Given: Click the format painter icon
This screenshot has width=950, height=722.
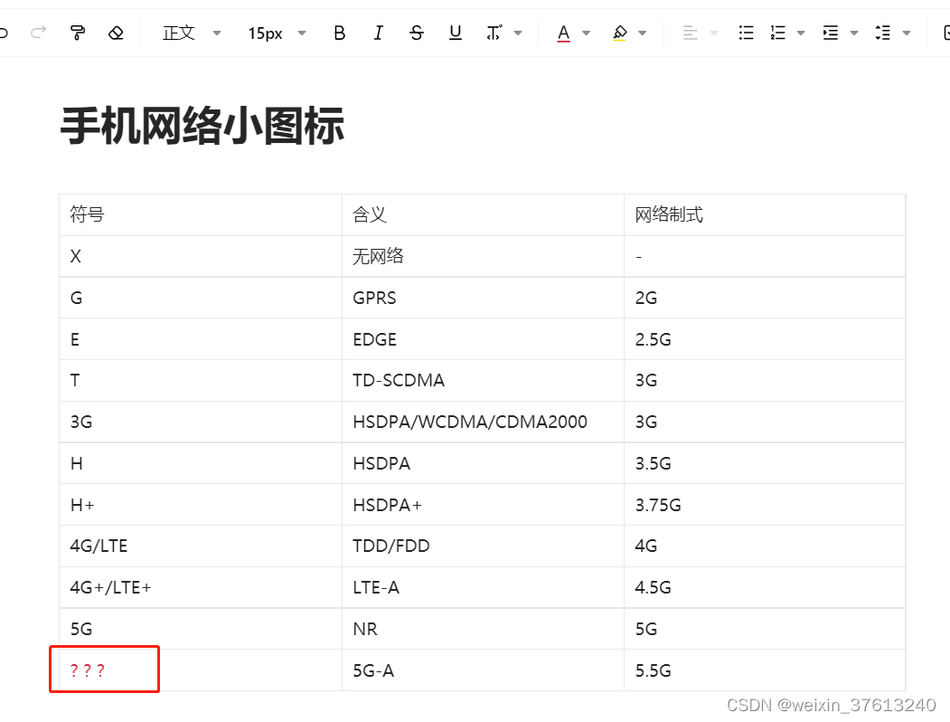Looking at the screenshot, I should (x=78, y=33).
